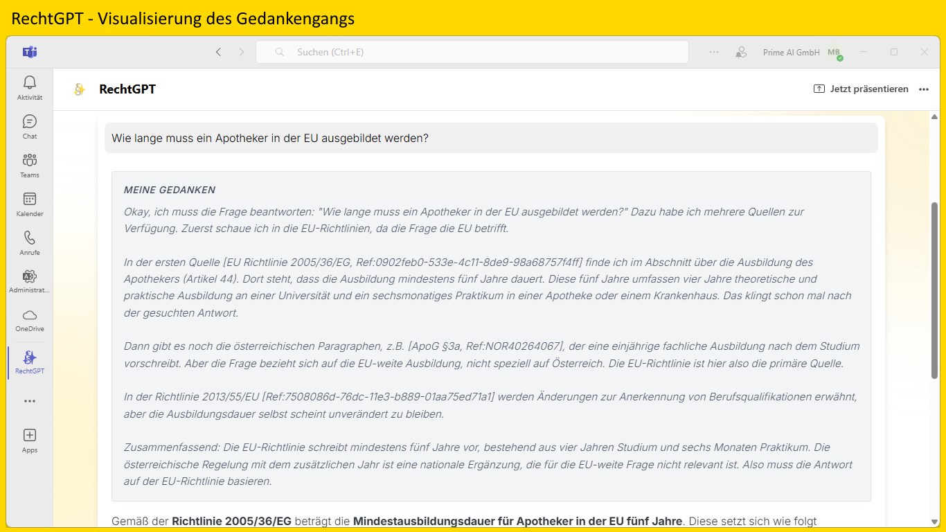Click the scrollbar up arrow

934,117
